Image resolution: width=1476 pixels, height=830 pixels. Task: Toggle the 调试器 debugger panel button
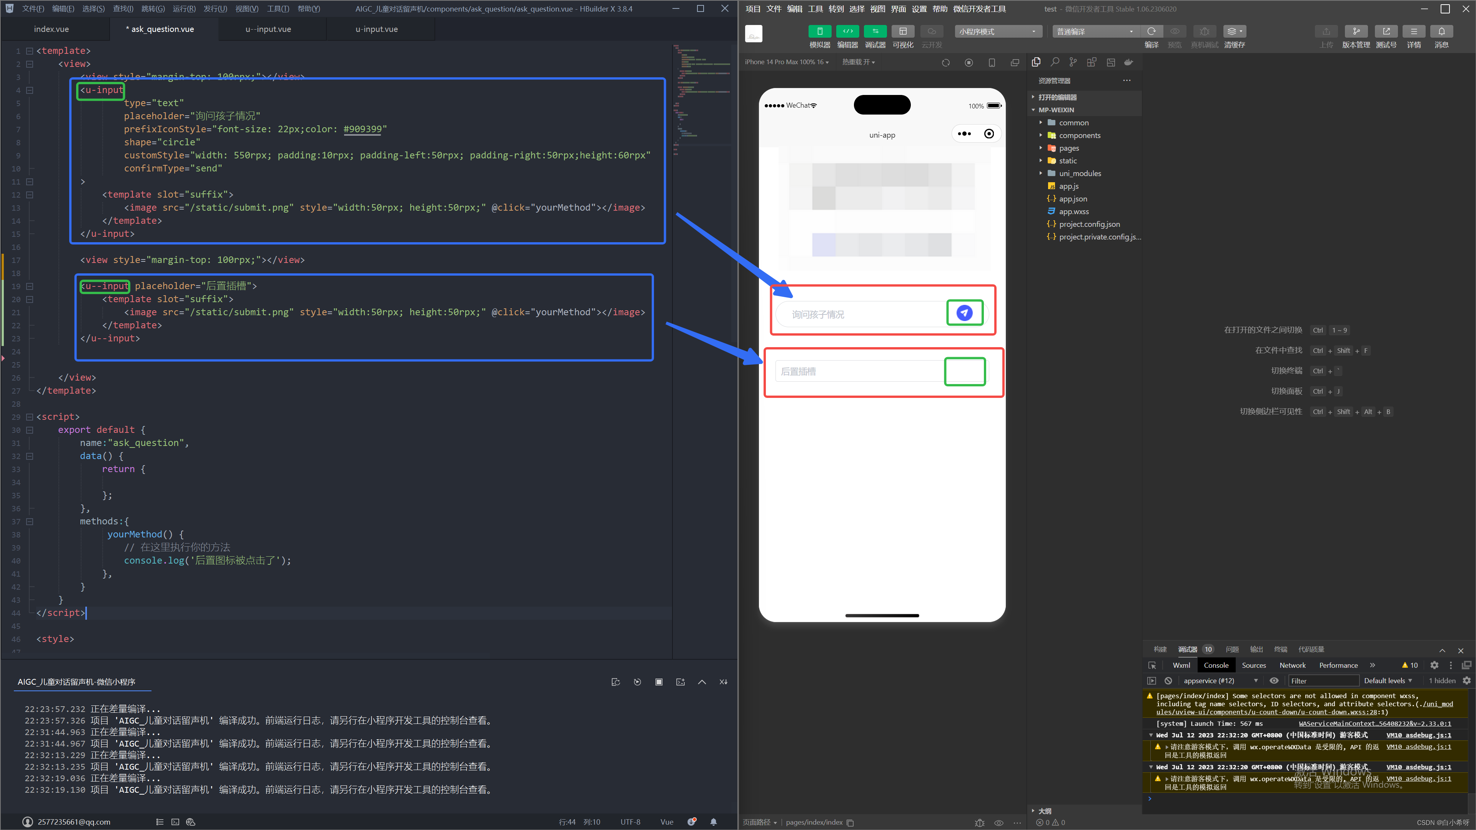pyautogui.click(x=875, y=32)
